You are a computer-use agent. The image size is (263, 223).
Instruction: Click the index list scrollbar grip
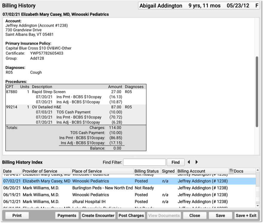coord(258,195)
